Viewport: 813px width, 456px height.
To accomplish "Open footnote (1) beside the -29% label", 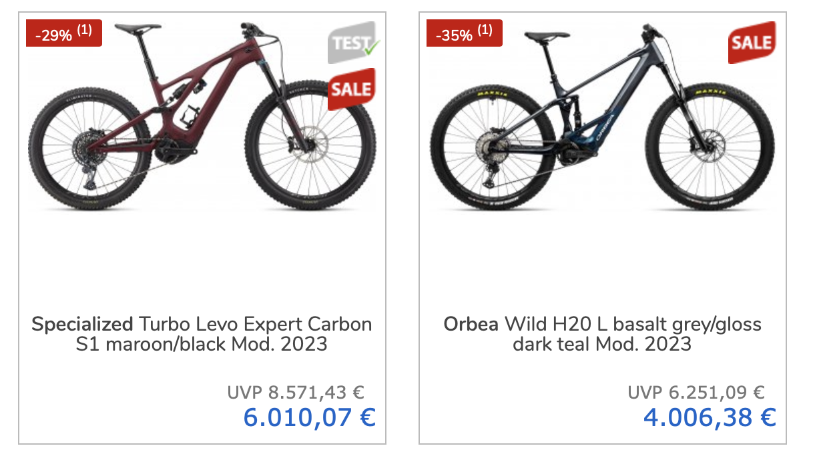I will click(x=85, y=31).
